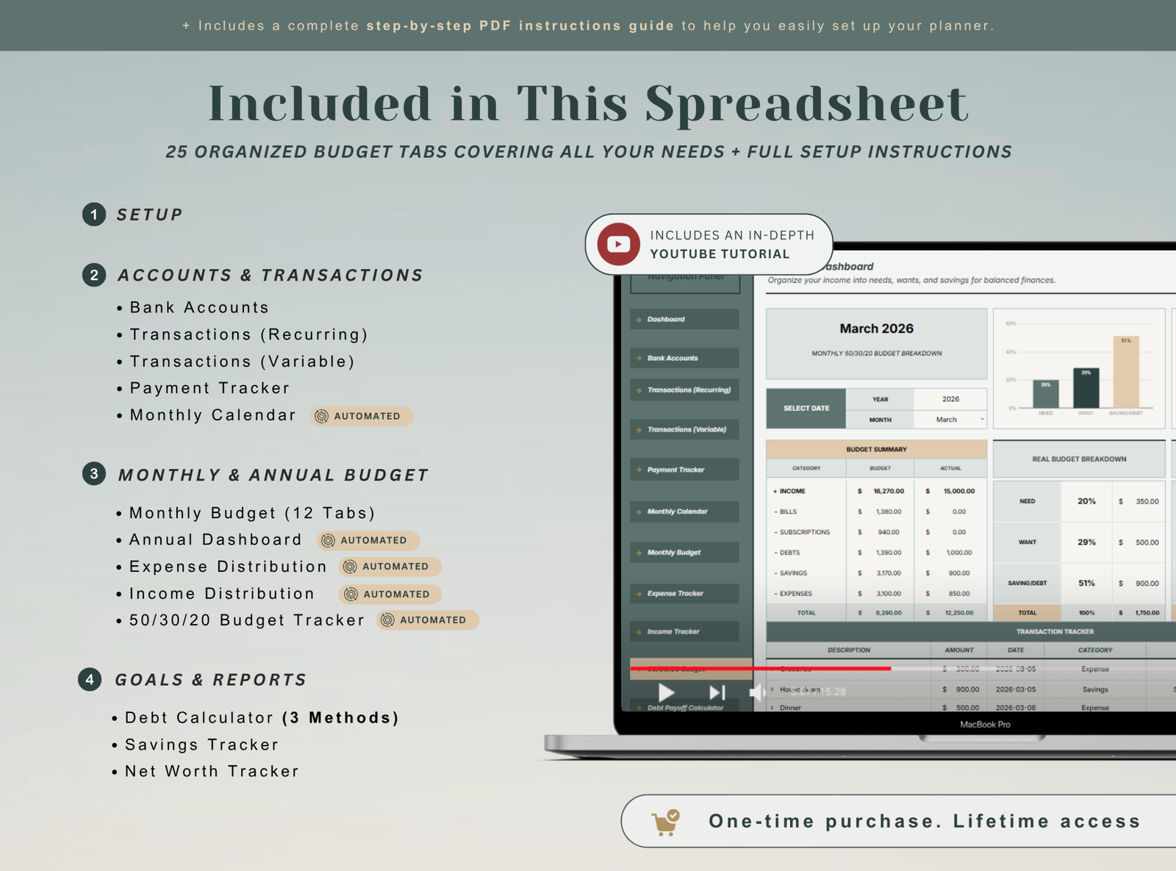
Task: Click the income budget value "16,270.00"
Action: coord(889,491)
